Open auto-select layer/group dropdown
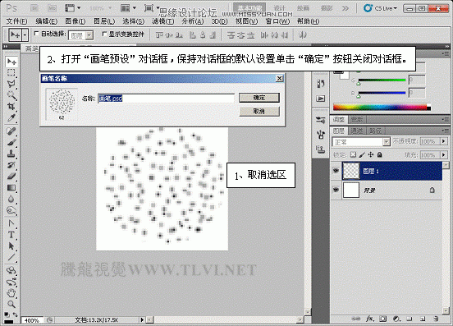The width and height of the screenshot is (453, 326). pyautogui.click(x=89, y=35)
